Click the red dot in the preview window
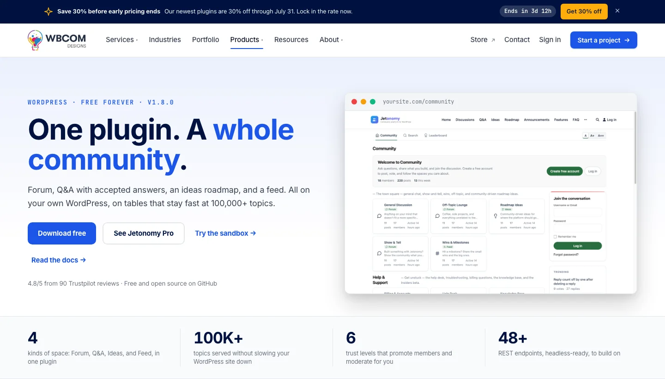665x379 pixels. pos(354,102)
